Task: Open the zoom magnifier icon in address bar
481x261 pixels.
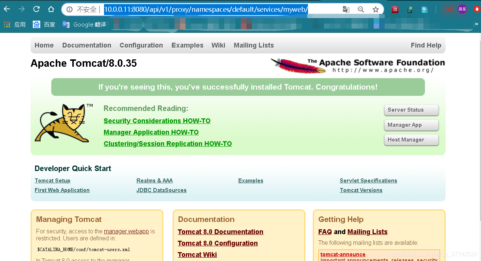Action: pyautogui.click(x=361, y=10)
